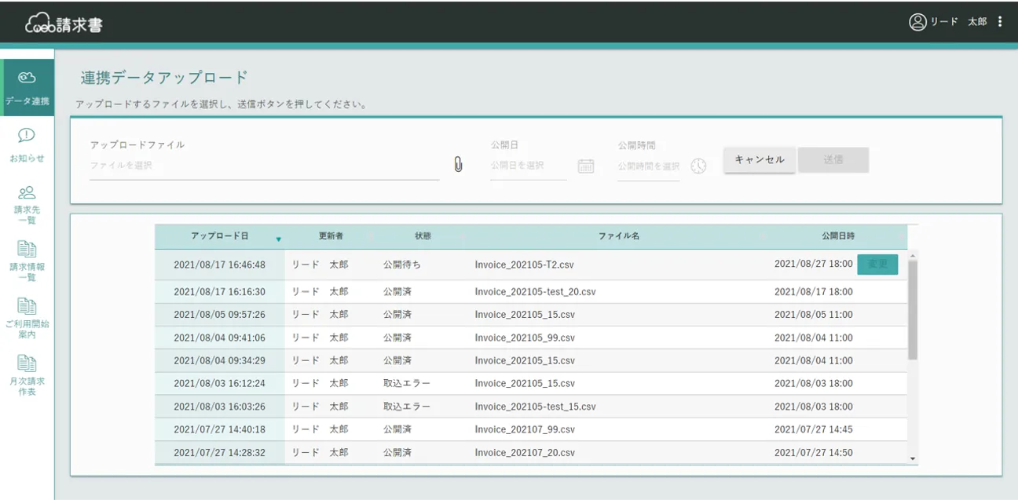Screen dimensions: 1018x500
Task: Click 変更 button on Invoice_202105-T2.csv row
Action: click(x=877, y=265)
